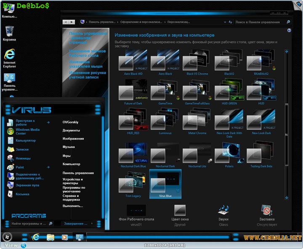Open Калькулятор from the Start menu
The image size is (303, 249).
(25, 140)
